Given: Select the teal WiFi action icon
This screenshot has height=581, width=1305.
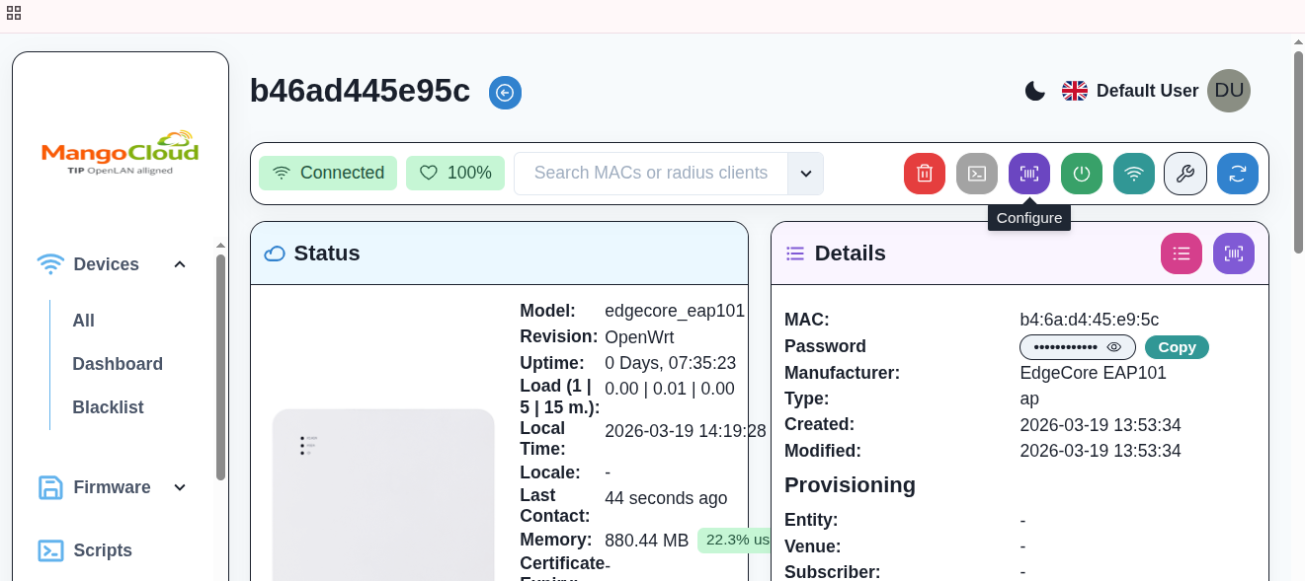Looking at the screenshot, I should point(1133,174).
